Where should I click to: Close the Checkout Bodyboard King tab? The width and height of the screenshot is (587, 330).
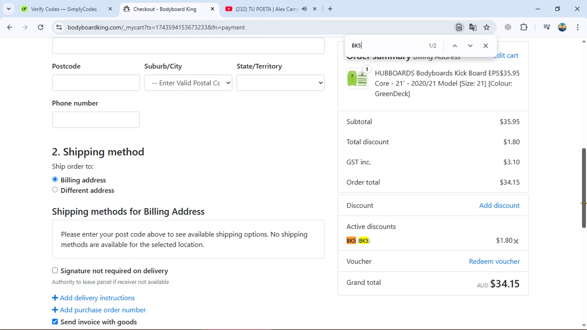212,9
